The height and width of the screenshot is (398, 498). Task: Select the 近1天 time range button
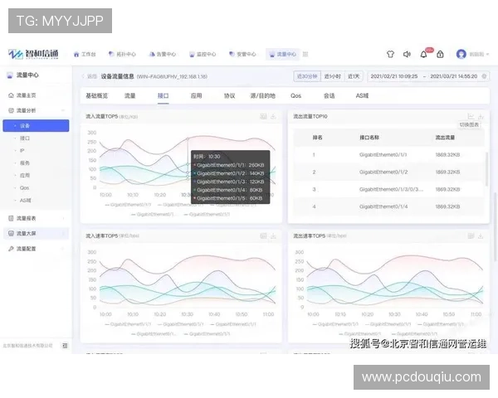(x=354, y=76)
